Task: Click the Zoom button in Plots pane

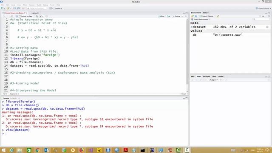Action: 204,80
